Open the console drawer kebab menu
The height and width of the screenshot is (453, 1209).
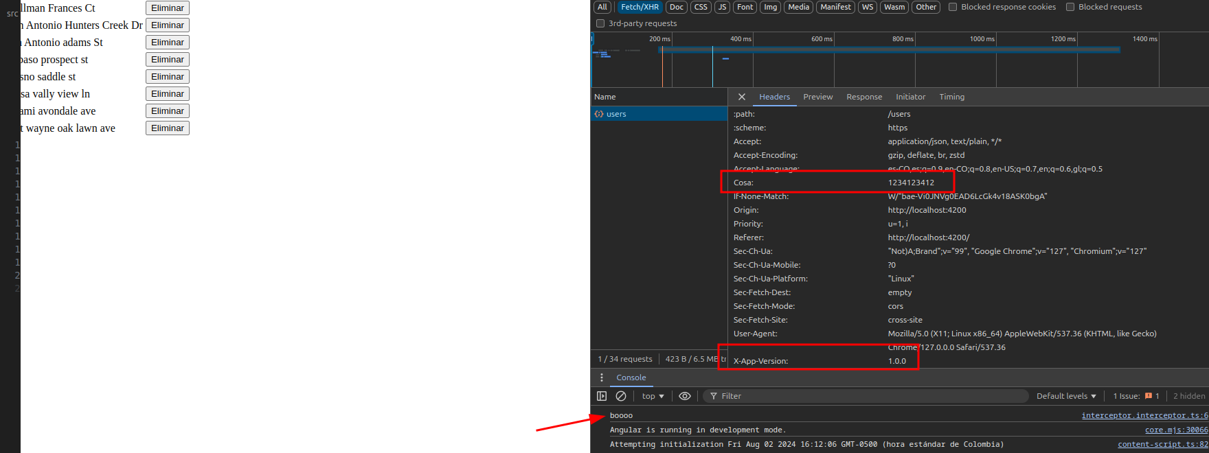(x=602, y=377)
